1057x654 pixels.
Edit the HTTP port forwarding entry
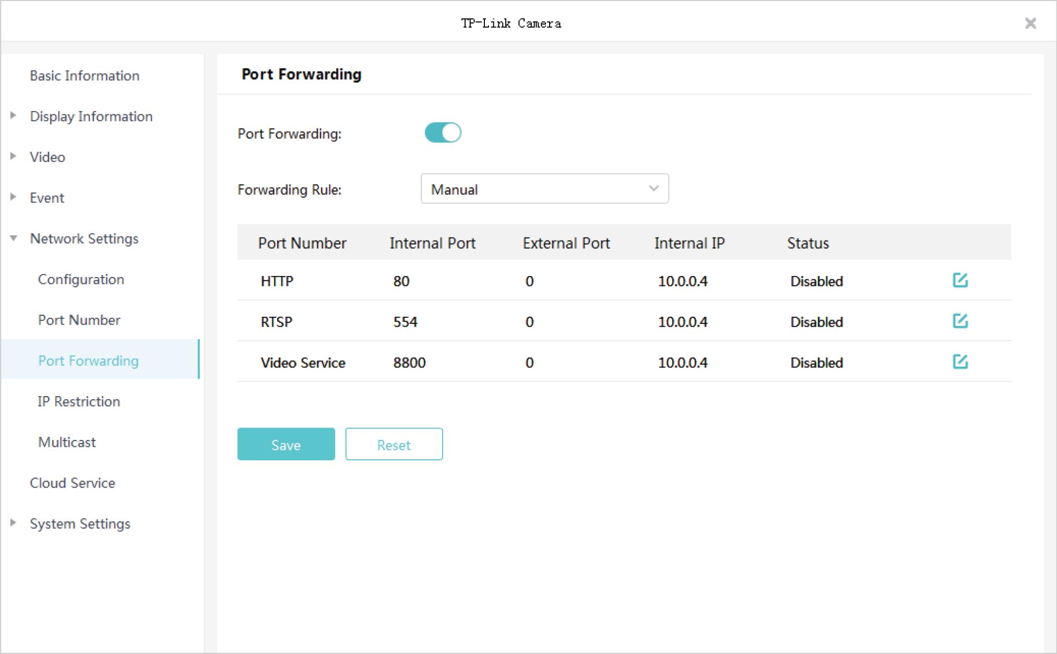pyautogui.click(x=960, y=280)
